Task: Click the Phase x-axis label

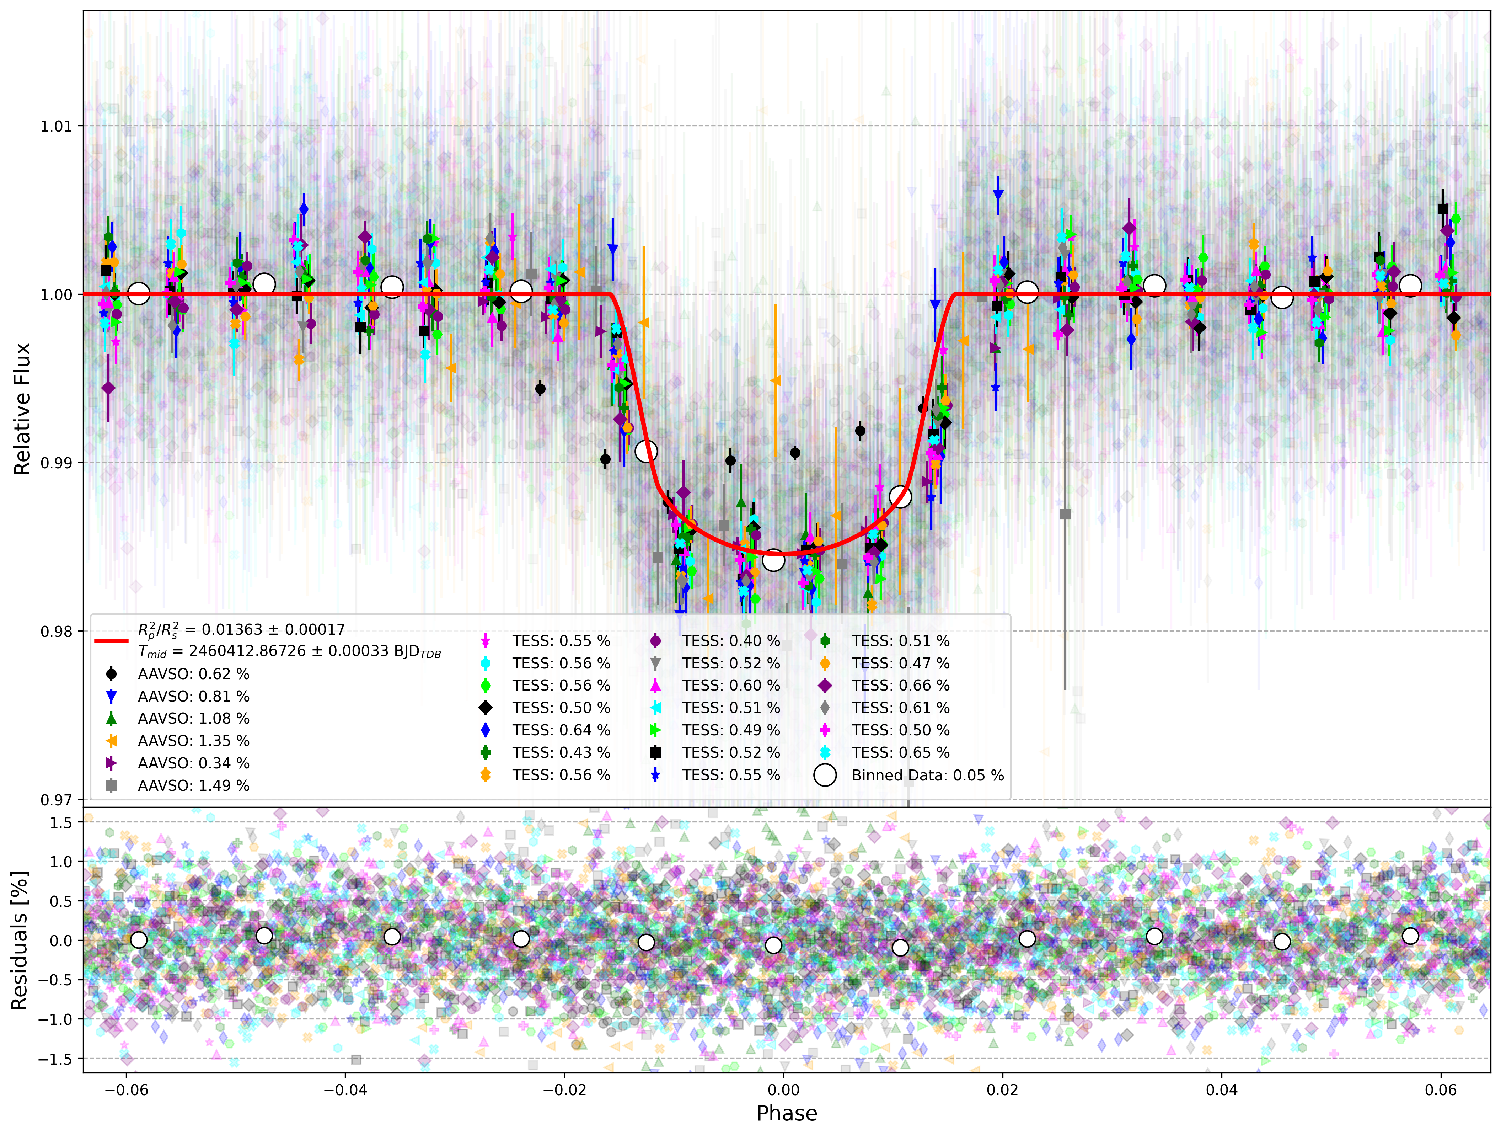Action: click(x=787, y=1114)
